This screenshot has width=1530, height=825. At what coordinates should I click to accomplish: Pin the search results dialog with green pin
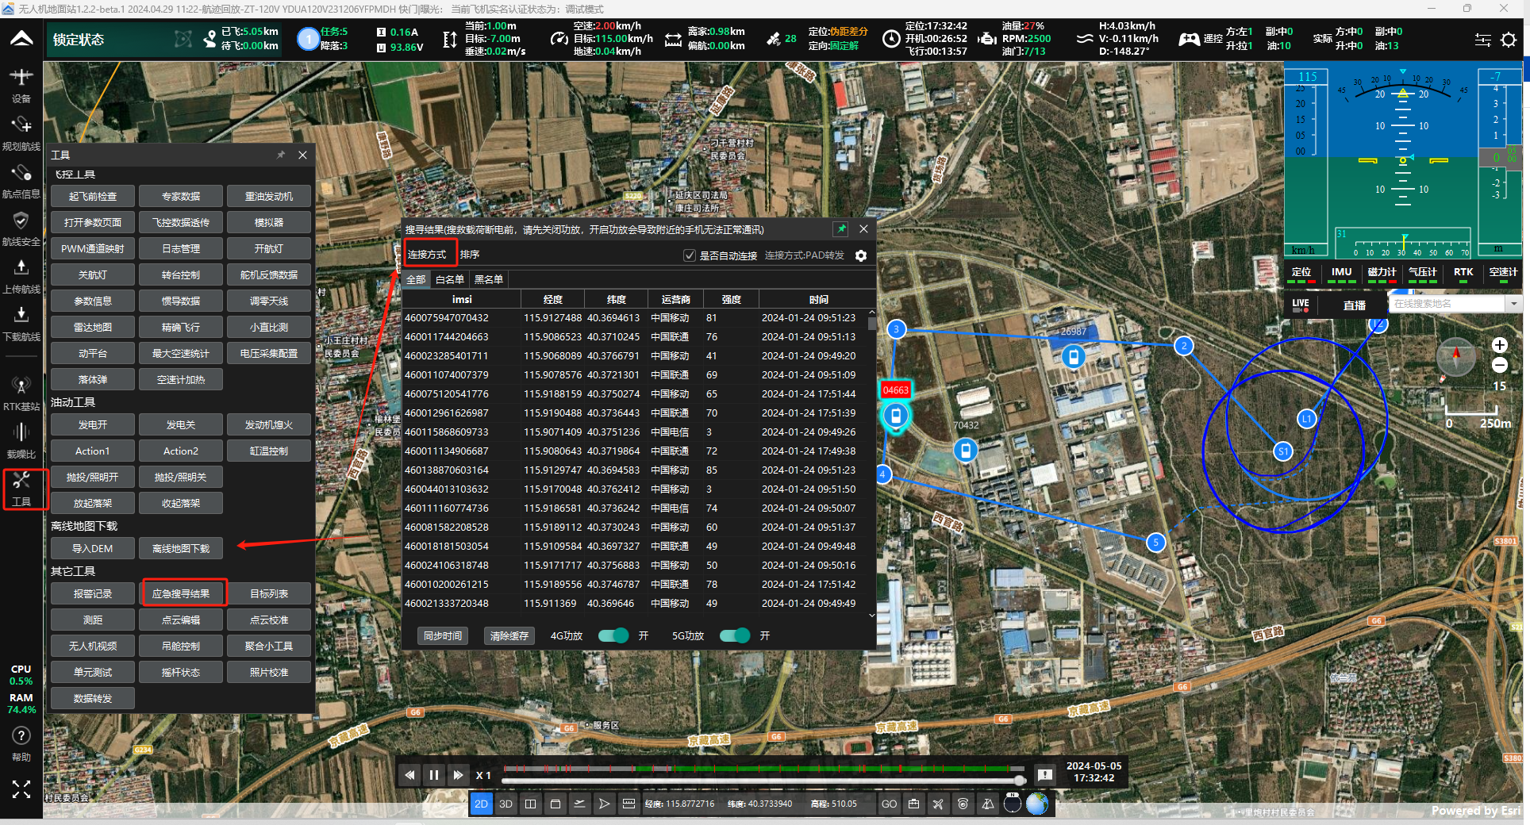[841, 228]
